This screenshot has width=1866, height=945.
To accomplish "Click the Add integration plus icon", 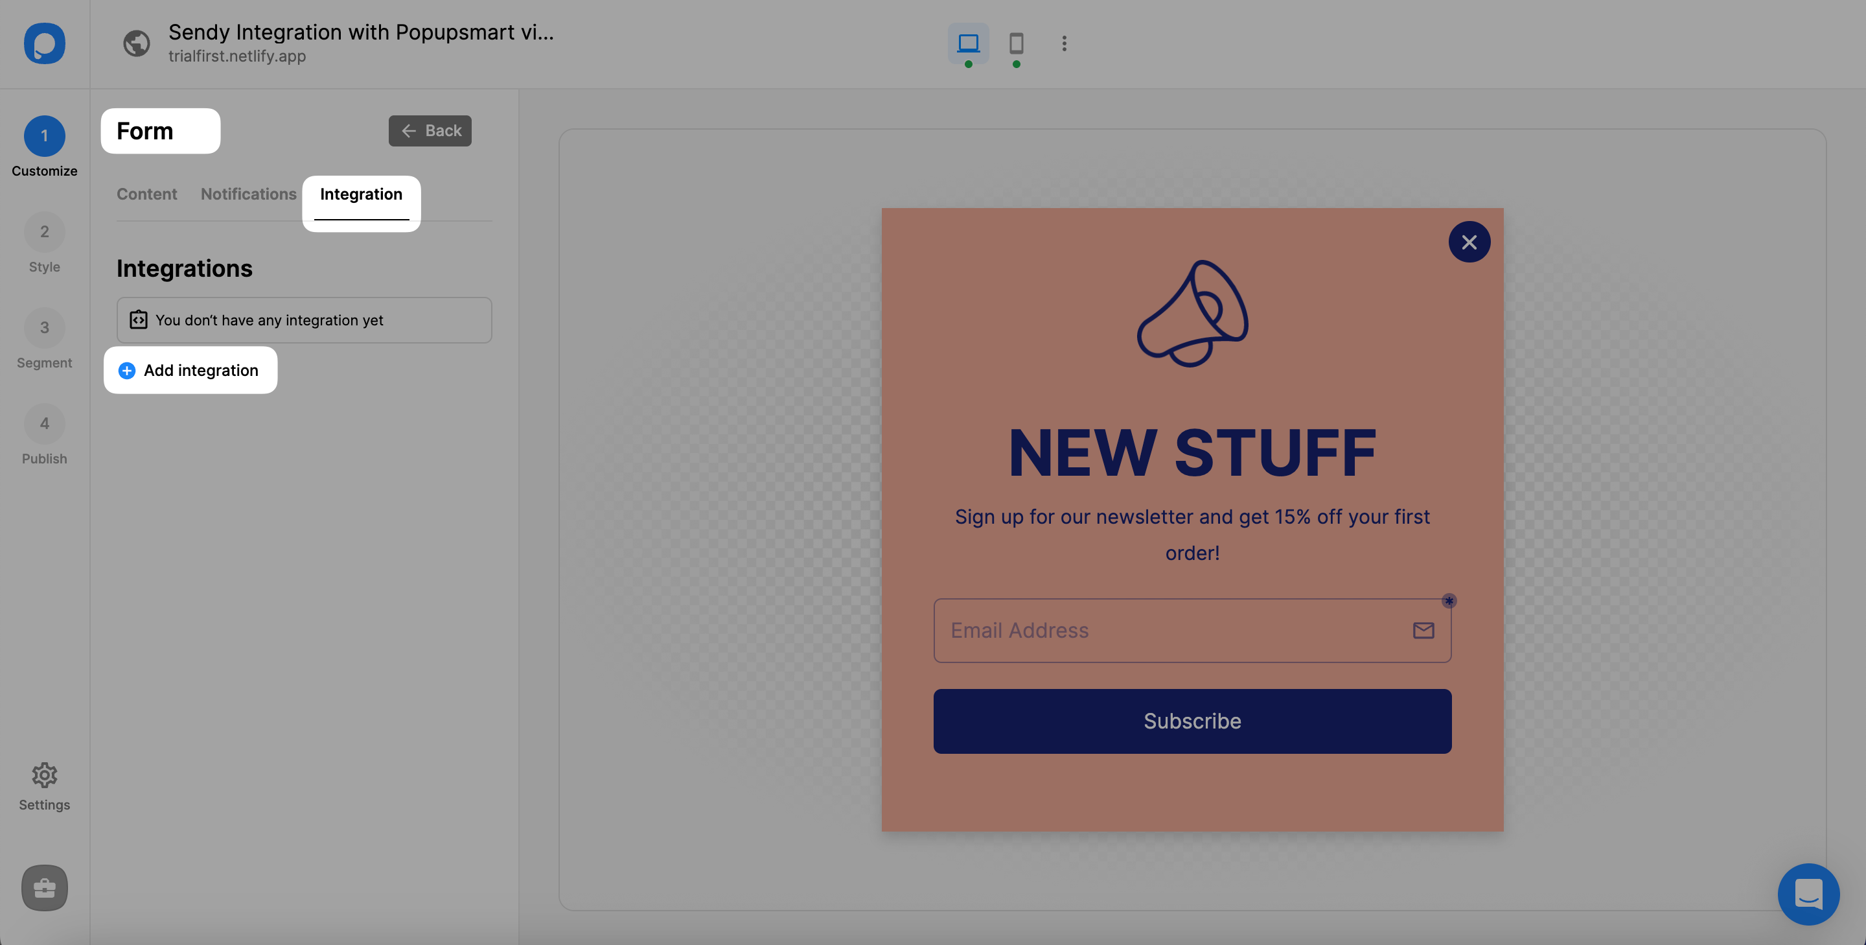I will coord(126,370).
